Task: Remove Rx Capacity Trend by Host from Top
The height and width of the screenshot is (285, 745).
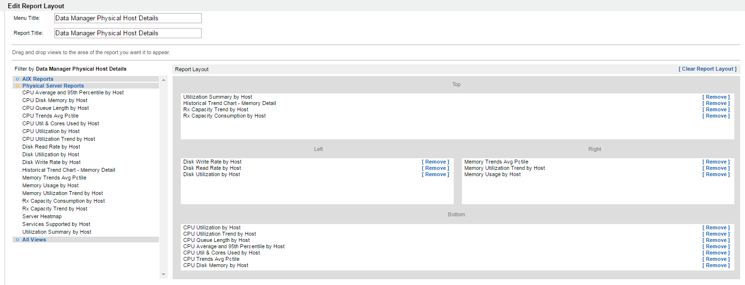Action: click(716, 110)
